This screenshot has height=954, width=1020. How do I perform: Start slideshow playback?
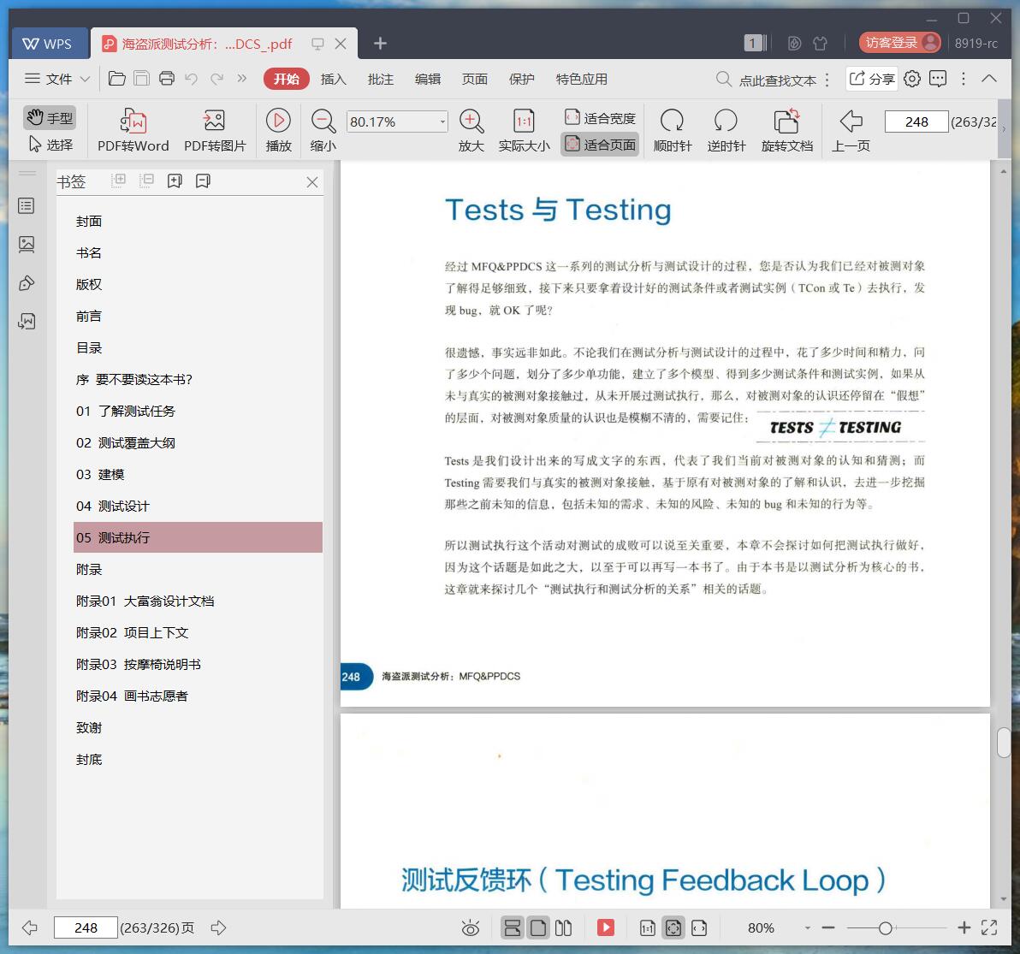(x=278, y=131)
